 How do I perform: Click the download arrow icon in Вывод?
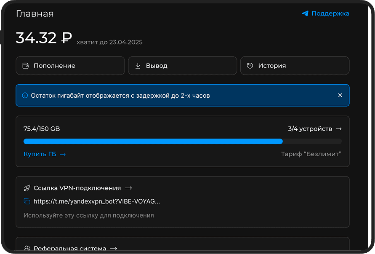[x=138, y=66]
